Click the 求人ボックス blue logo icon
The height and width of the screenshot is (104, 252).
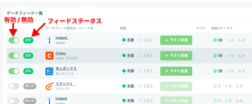coord(49,71)
